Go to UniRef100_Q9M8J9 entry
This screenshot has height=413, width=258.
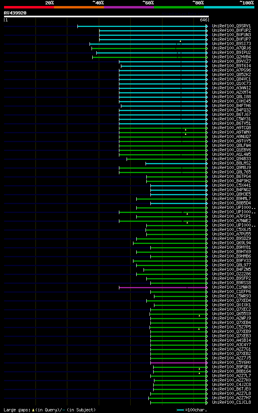(x=231, y=168)
